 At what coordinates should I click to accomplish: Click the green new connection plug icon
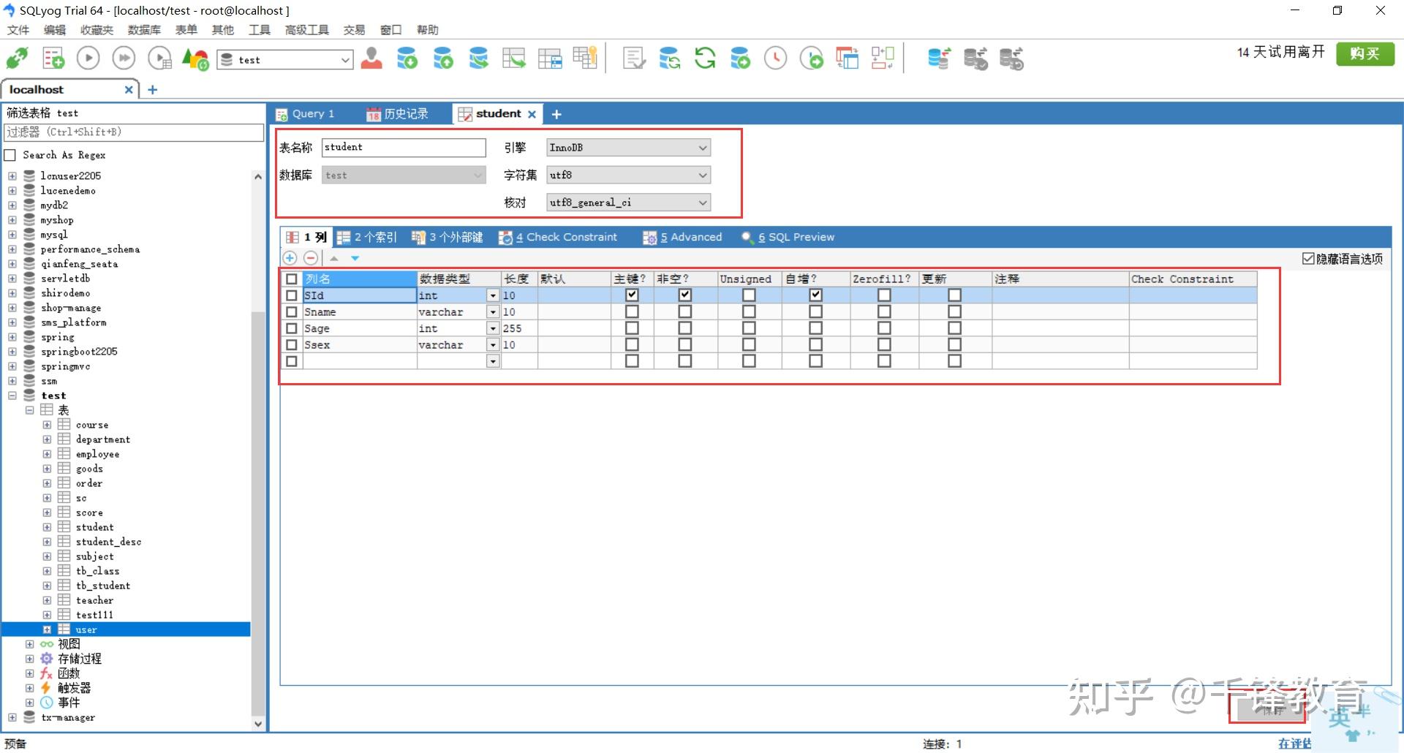point(18,58)
